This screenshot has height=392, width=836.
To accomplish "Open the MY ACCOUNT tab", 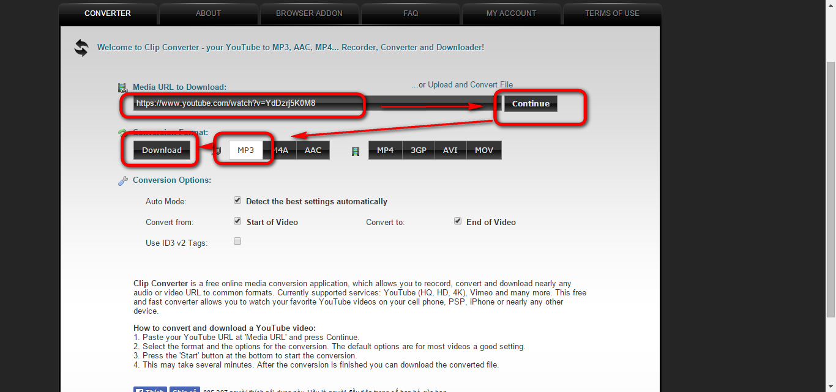I will point(511,13).
